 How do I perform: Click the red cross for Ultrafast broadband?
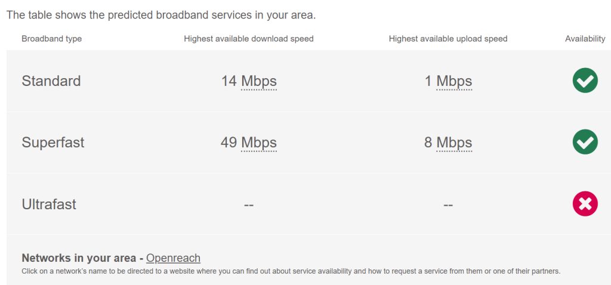585,204
